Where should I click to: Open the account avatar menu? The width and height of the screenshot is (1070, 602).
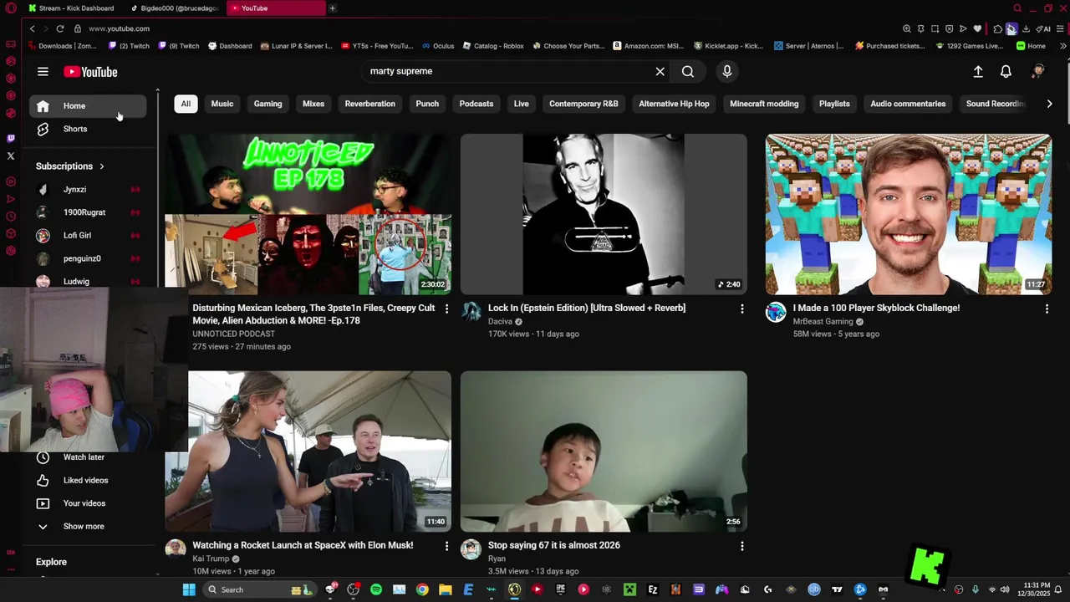(1038, 72)
